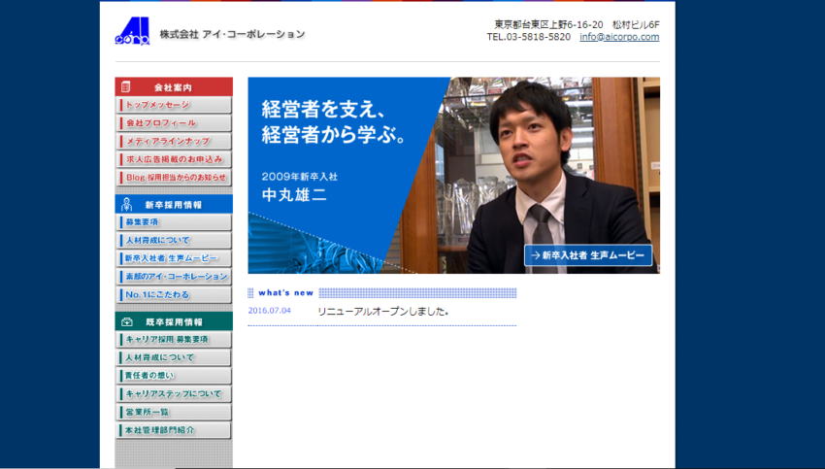Open 人材育成について under 新卒採用情報
This screenshot has height=469, width=825.
tap(173, 241)
